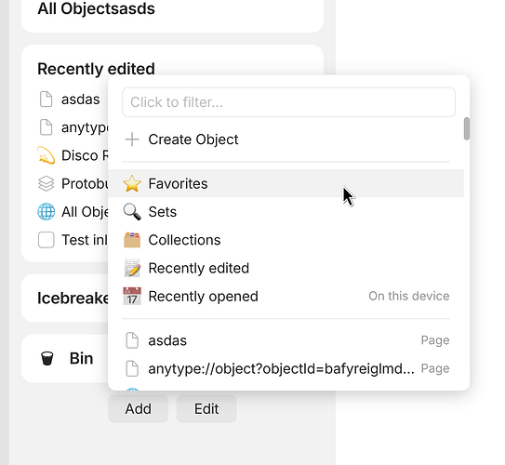Viewport: 505px width, 465px height.
Task: Toggle the Test inl checkbox
Action: coord(47,240)
